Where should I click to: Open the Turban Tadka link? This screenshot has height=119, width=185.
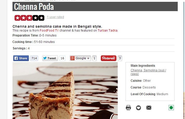coord(108,31)
